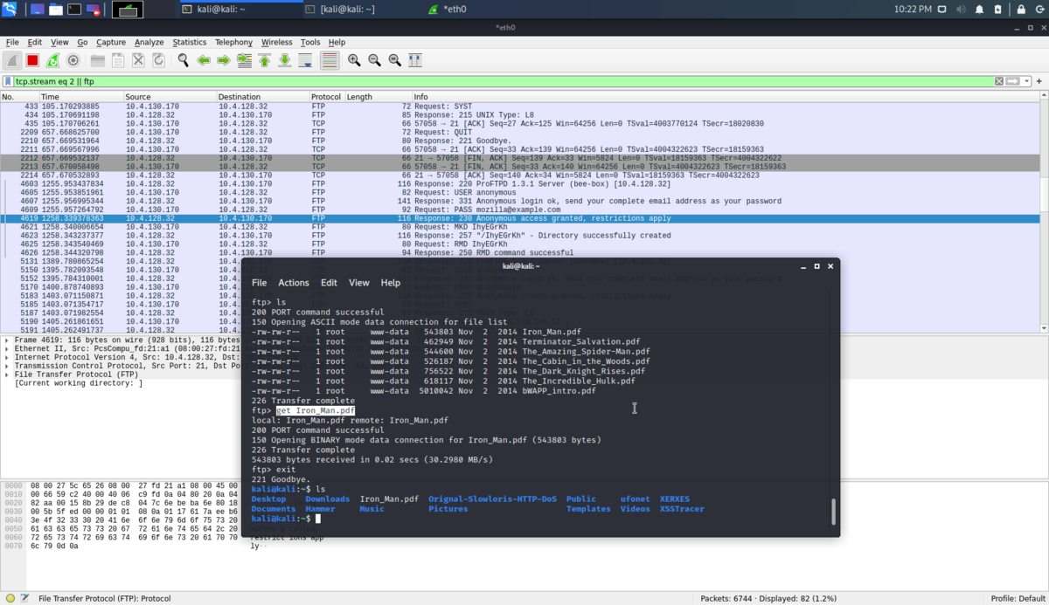
Task: Stop the running capture
Action: [32, 59]
